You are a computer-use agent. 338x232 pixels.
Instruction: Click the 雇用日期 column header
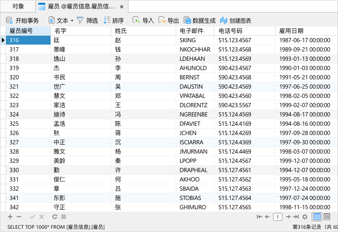point(291,31)
